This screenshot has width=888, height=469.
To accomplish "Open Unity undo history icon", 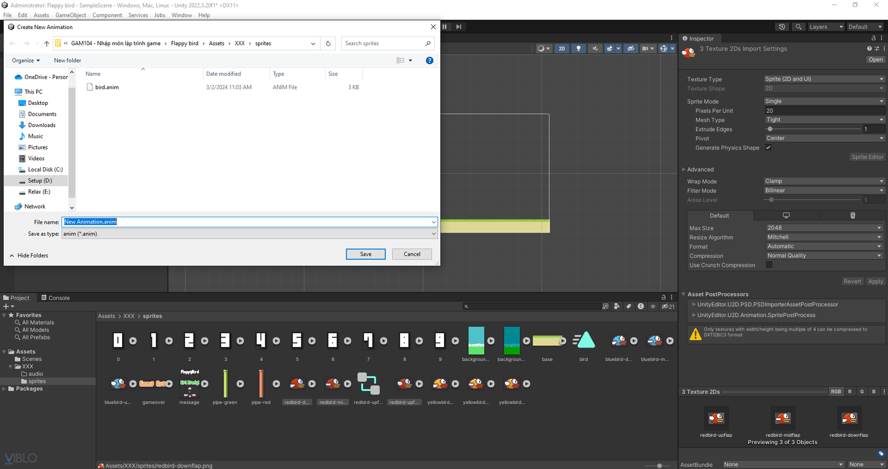I will 782,27.
